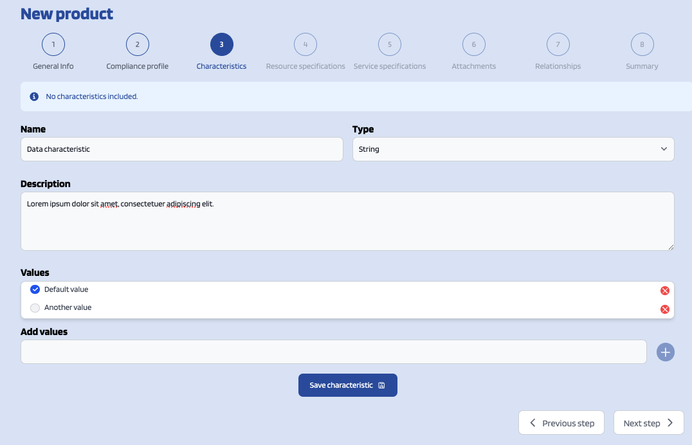
Task: Select the Another value radio option
Action: pos(35,308)
